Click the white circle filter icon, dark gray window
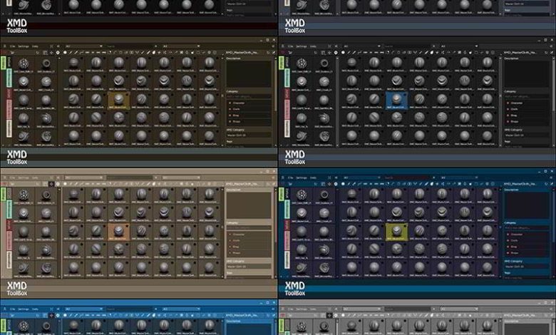This screenshot has width=556, height=335. pos(343,53)
